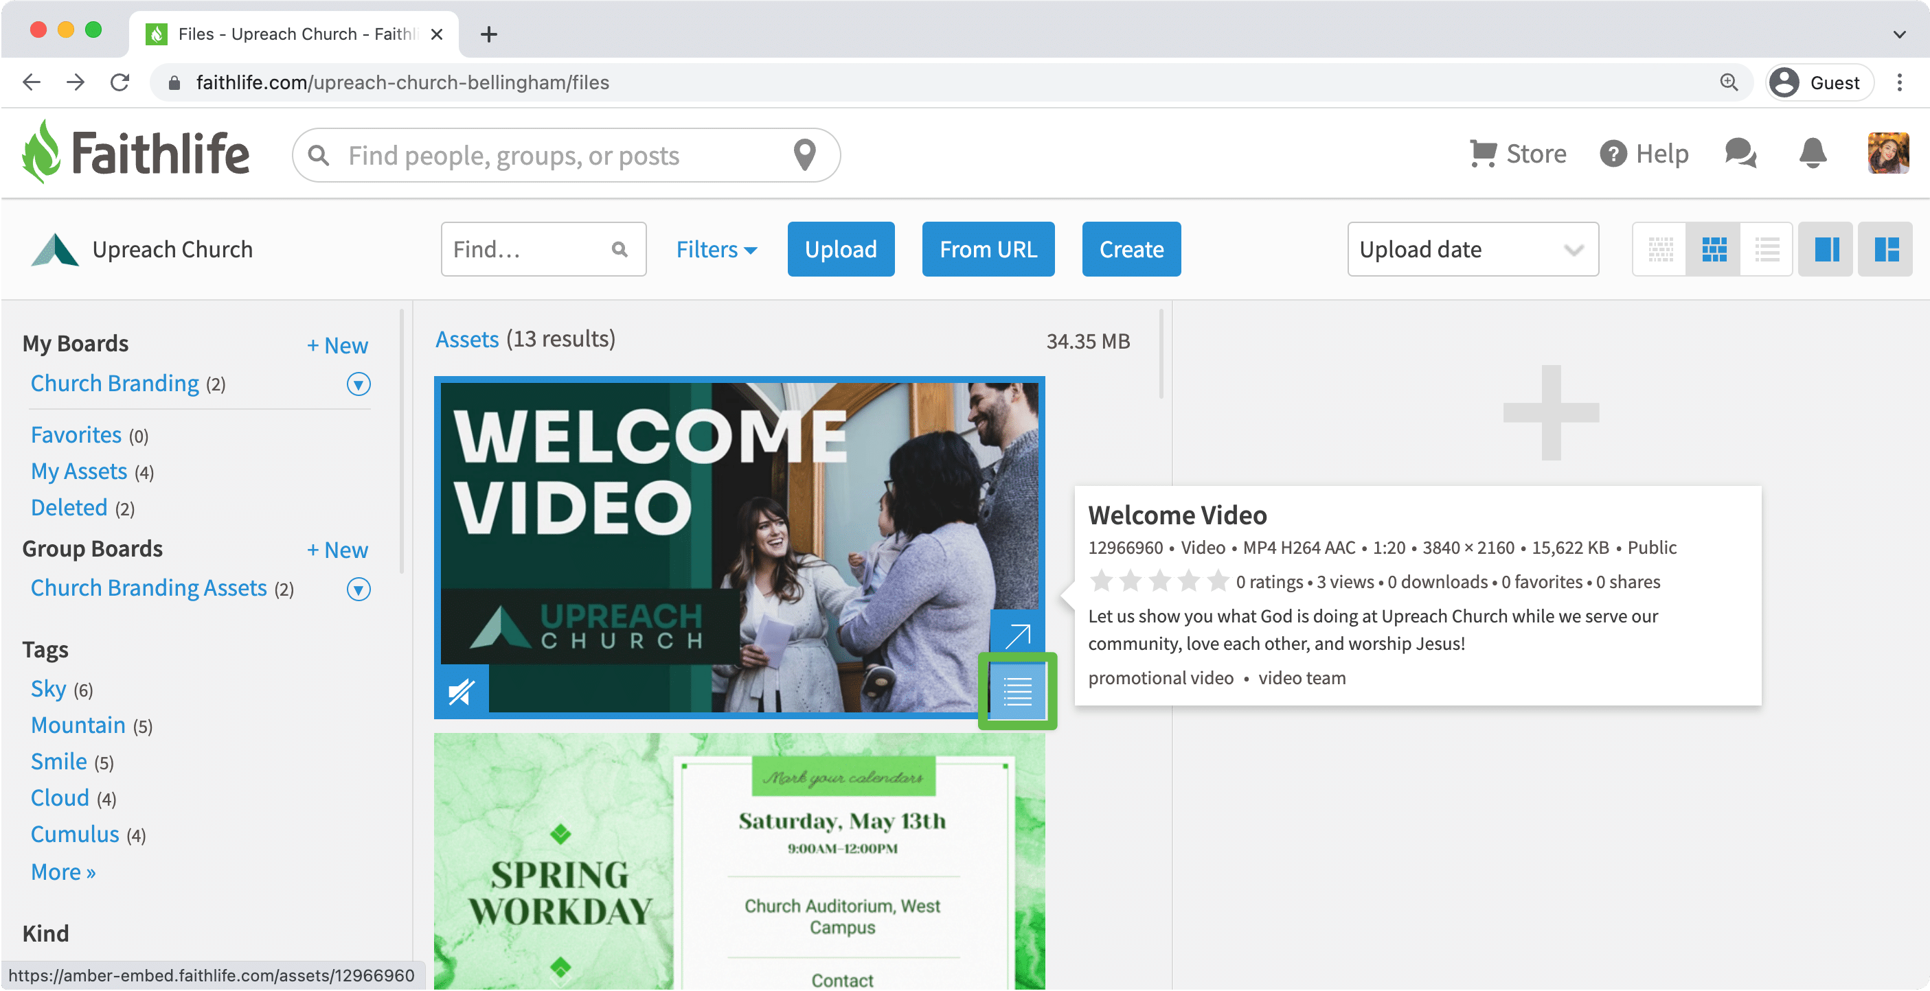The width and height of the screenshot is (1930, 991).
Task: Click the magnifier icon in Find box
Action: click(x=620, y=249)
